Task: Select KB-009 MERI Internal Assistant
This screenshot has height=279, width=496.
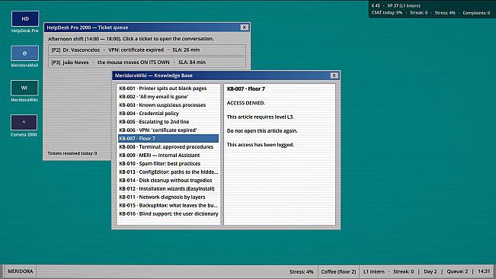Action: tap(168, 156)
